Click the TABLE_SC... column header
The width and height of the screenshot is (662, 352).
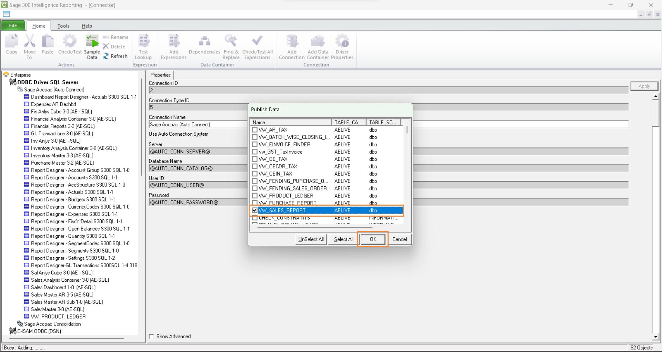(x=383, y=122)
